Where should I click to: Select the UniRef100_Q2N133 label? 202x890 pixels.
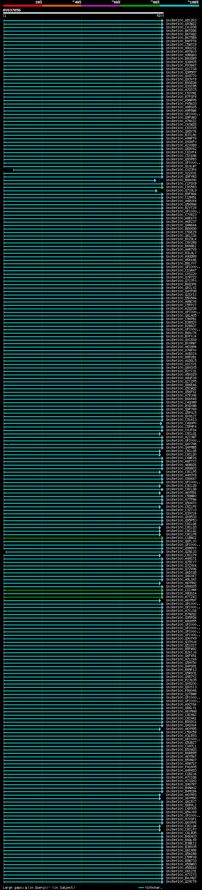181,552
